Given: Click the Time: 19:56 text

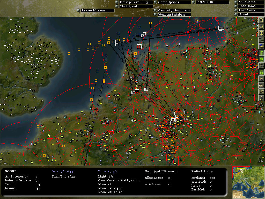Looking at the screenshot, I should coord(107,171).
